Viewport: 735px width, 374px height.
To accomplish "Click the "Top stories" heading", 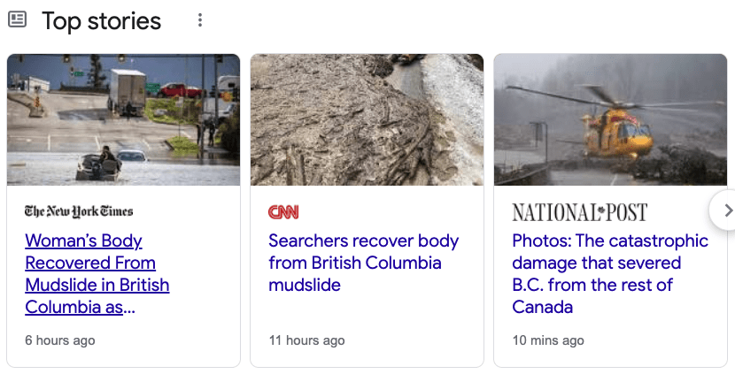I will click(102, 20).
